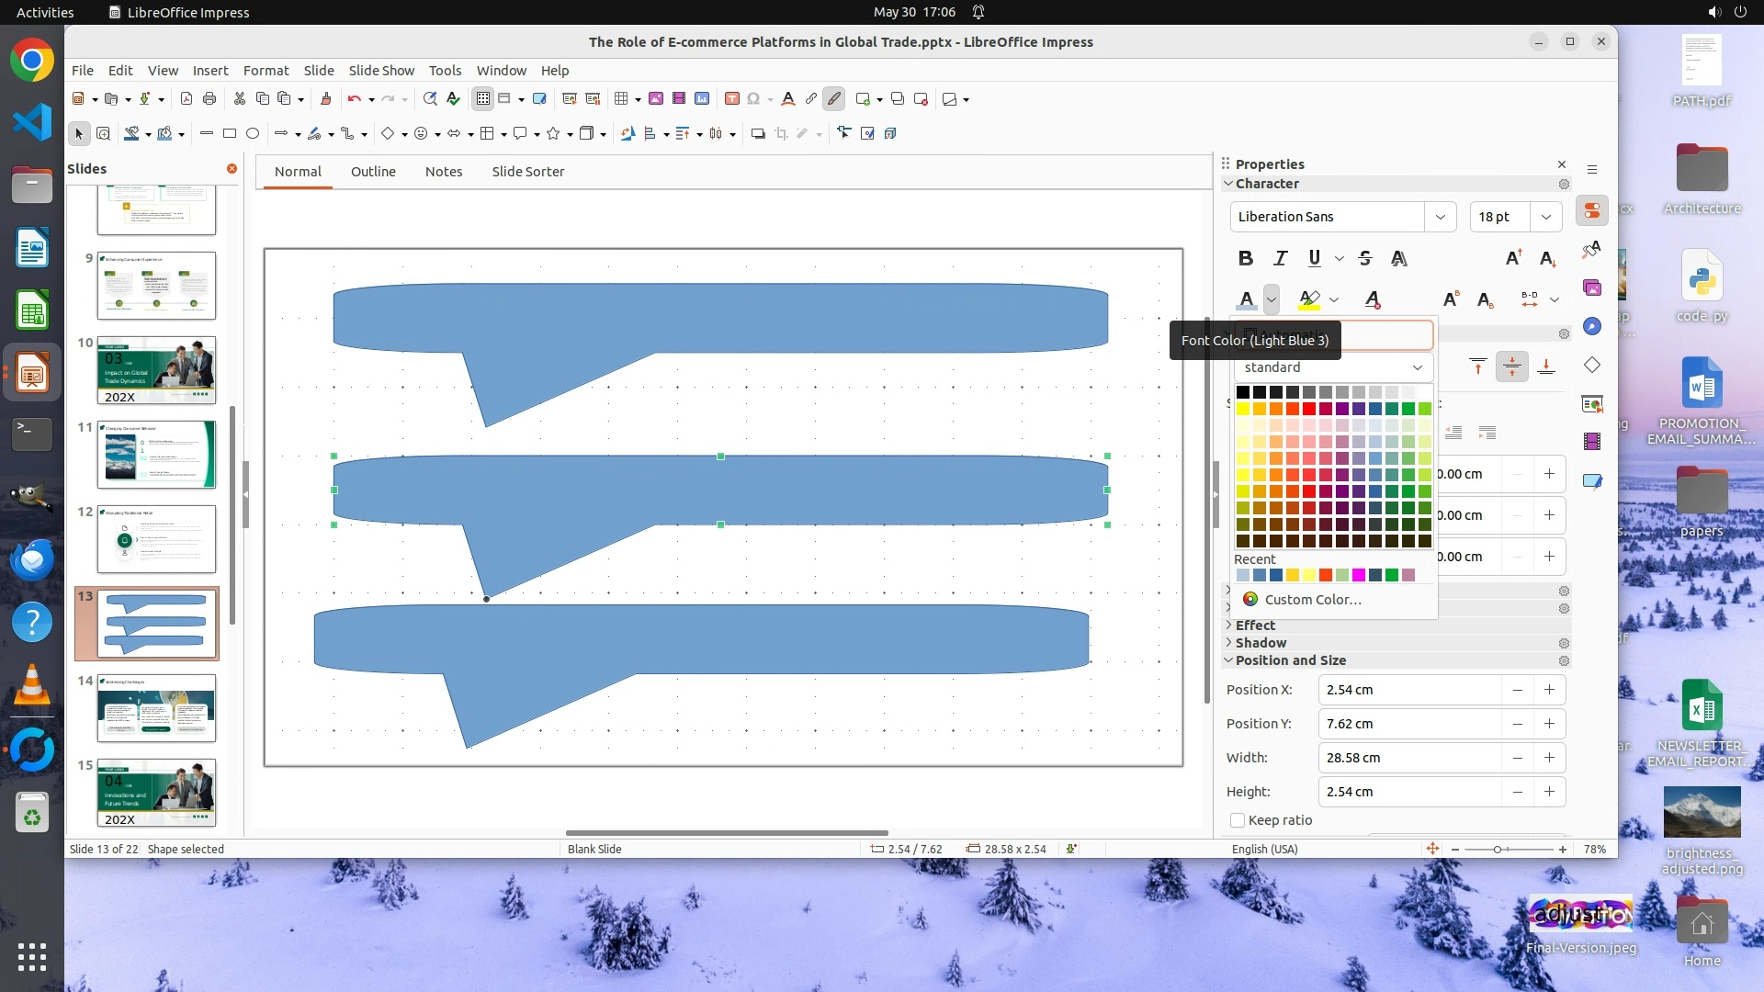Pick the black swatch in the palette

(x=1243, y=392)
